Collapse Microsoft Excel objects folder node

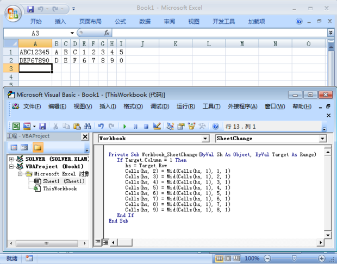pyautogui.click(x=20, y=174)
